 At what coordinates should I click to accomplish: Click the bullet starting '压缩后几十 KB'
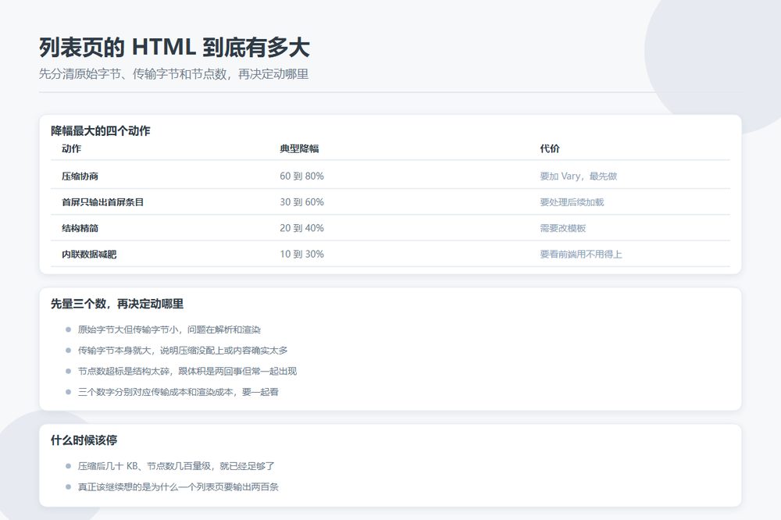click(x=177, y=466)
